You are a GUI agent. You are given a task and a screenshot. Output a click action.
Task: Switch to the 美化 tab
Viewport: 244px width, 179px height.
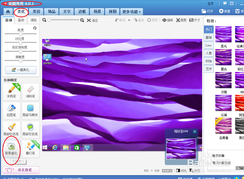(x=21, y=11)
